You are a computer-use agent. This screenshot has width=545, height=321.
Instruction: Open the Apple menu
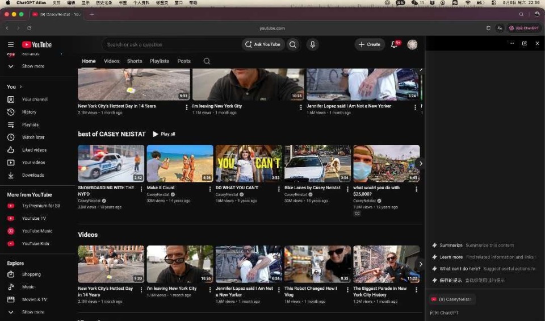(7, 2)
